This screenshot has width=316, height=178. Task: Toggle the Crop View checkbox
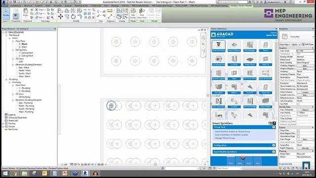[x=298, y=131]
